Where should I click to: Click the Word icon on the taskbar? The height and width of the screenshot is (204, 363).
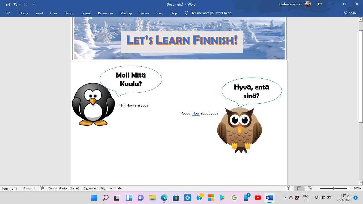pyautogui.click(x=269, y=198)
